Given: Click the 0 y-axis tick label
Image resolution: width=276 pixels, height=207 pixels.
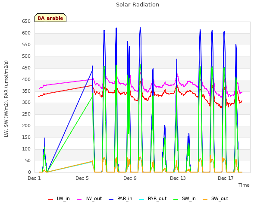Looking at the screenshot, I should point(29,172).
